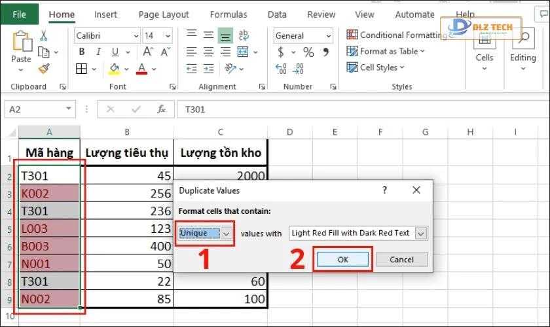Click the dialog Help question mark
Viewport: 550px width, 327px height.
pyautogui.click(x=385, y=190)
